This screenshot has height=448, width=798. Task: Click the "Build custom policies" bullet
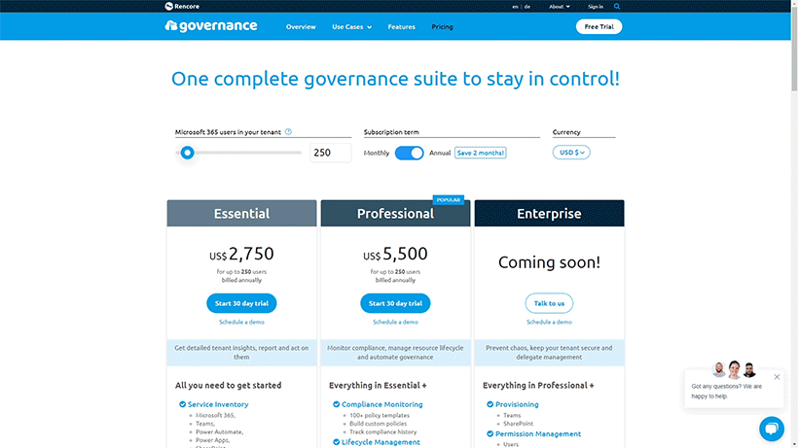click(x=379, y=424)
